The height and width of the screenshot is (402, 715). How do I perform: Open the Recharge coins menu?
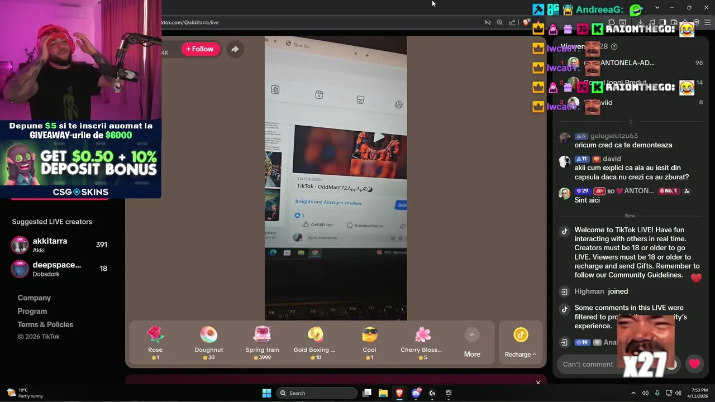coord(521,343)
